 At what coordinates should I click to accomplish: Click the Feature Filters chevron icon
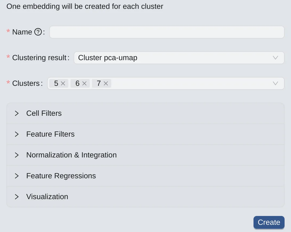click(x=17, y=134)
